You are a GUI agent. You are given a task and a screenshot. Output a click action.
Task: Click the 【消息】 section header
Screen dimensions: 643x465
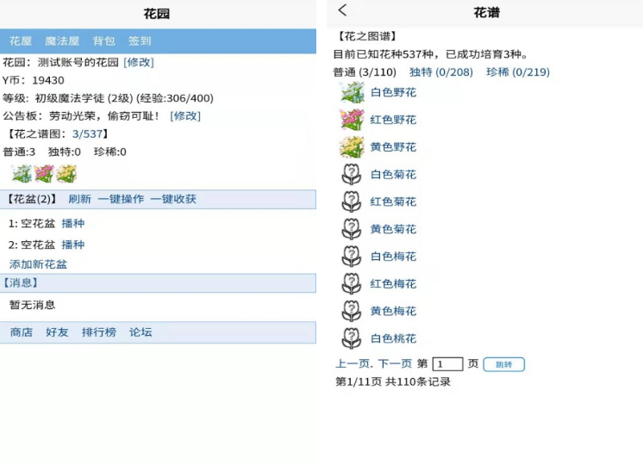click(x=158, y=282)
